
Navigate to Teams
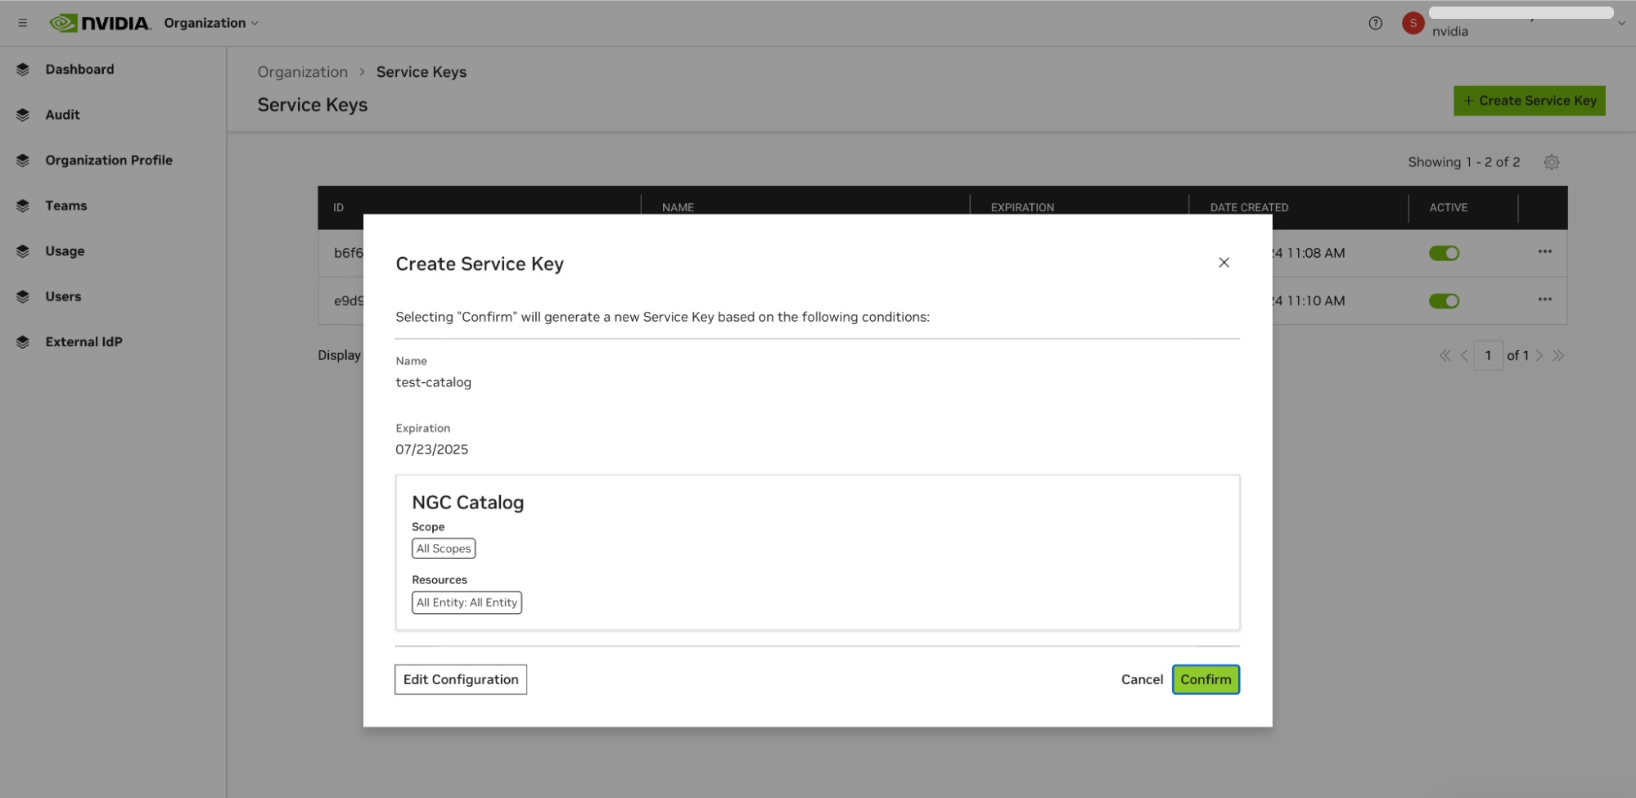click(65, 205)
